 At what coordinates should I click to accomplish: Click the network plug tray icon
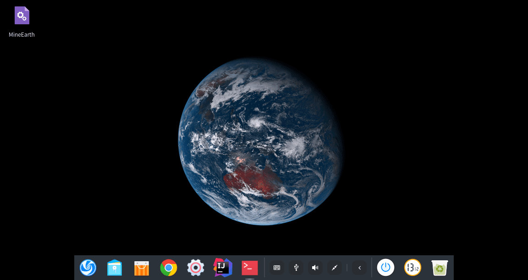coord(335,268)
